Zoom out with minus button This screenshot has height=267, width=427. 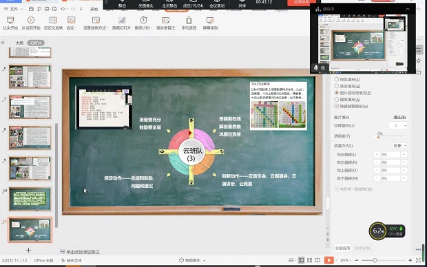tap(357, 261)
